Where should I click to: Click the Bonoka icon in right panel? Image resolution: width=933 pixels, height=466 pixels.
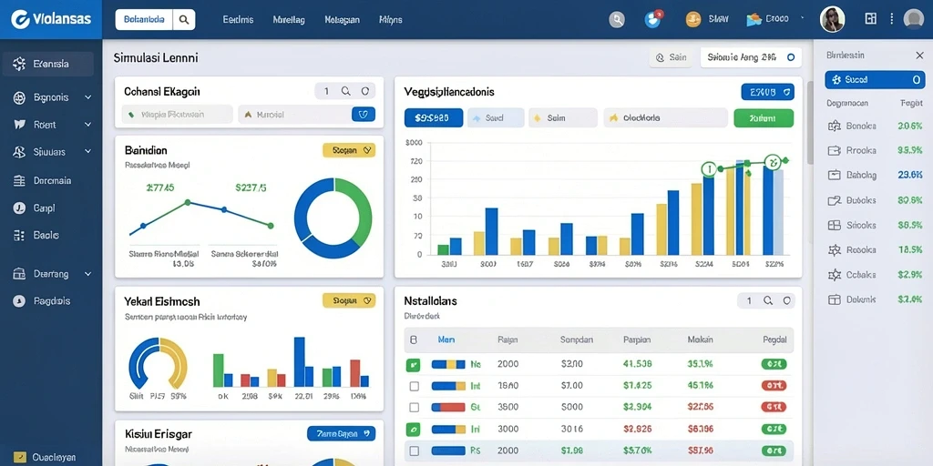(x=835, y=126)
